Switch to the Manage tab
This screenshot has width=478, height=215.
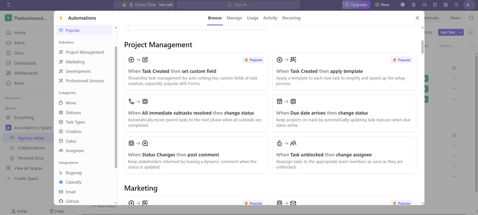(x=234, y=18)
